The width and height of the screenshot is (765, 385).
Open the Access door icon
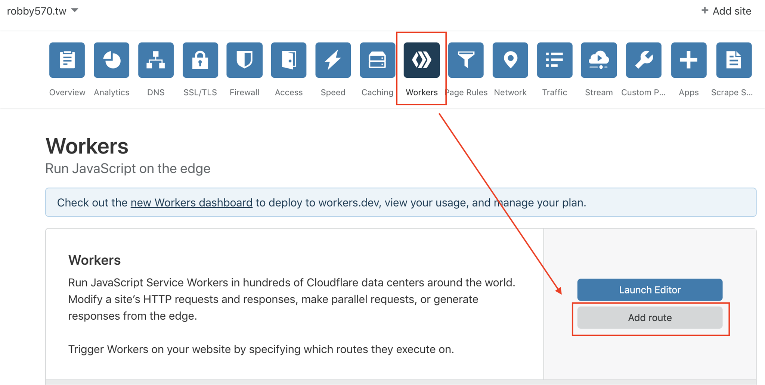(289, 60)
